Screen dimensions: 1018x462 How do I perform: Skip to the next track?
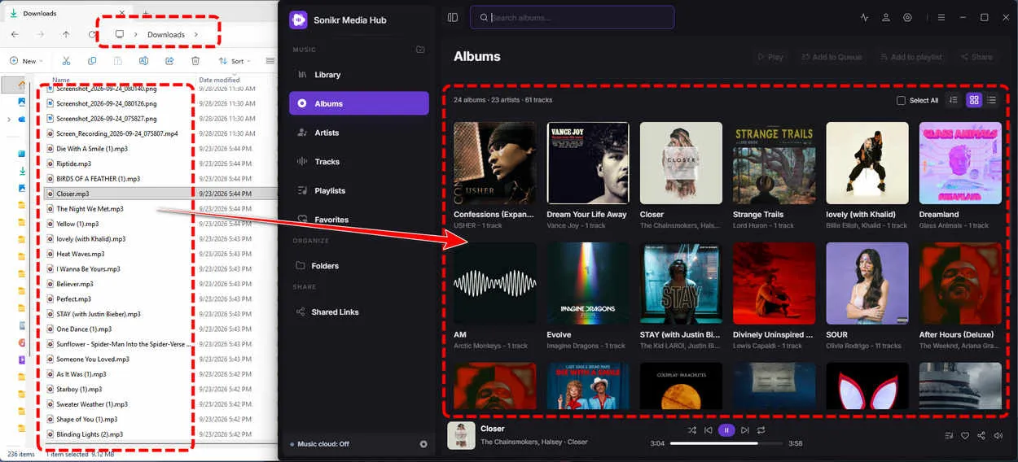point(744,429)
